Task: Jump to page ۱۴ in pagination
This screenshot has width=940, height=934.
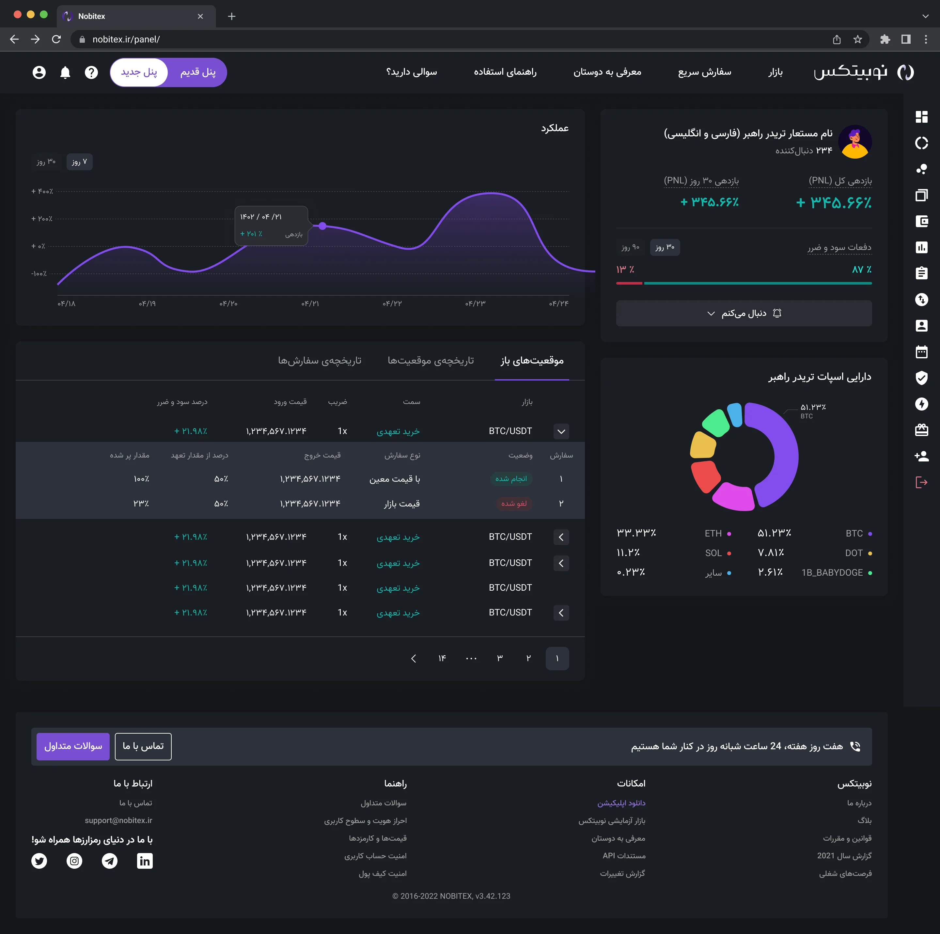Action: tap(442, 658)
